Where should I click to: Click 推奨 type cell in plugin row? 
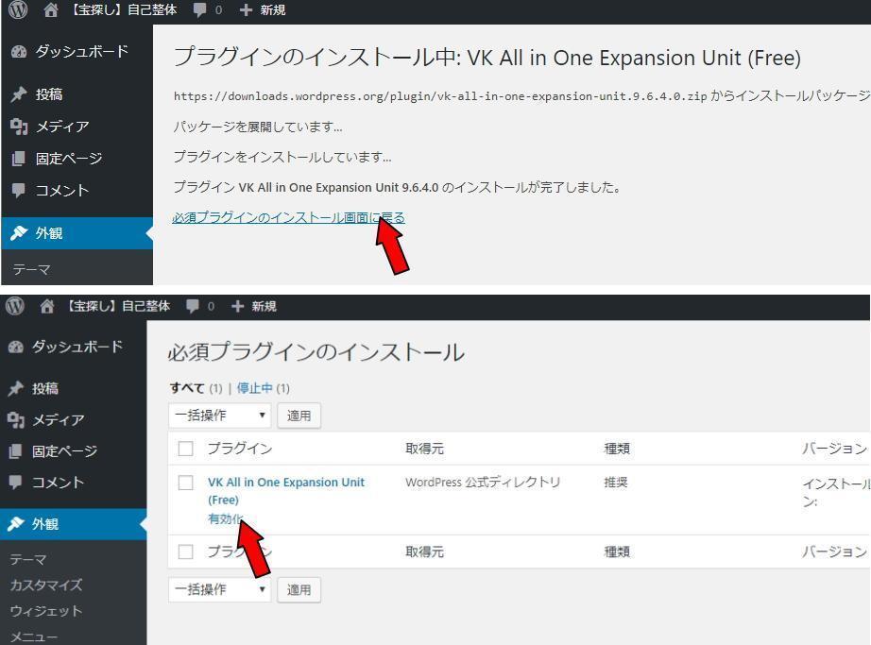616,483
